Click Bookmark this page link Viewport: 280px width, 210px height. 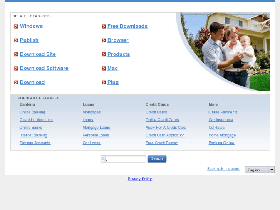click(x=223, y=168)
